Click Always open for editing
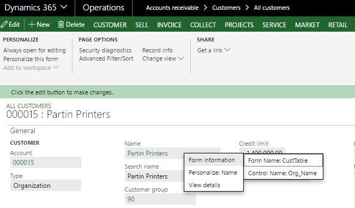Viewport: 355px width, 208px height. point(35,50)
